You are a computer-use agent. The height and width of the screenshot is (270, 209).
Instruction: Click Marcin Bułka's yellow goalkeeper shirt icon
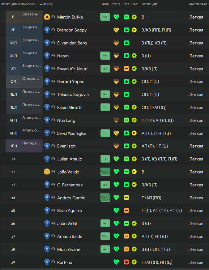pos(47,17)
